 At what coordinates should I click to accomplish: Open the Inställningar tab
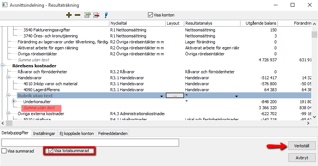click(44, 133)
